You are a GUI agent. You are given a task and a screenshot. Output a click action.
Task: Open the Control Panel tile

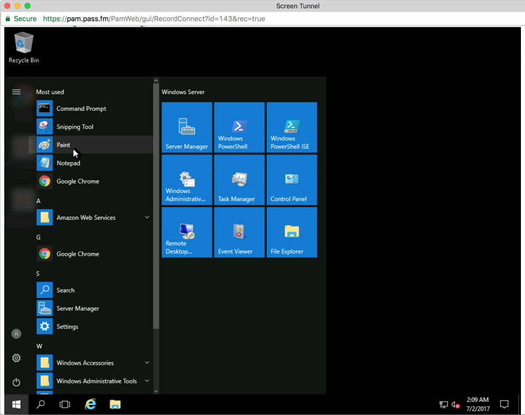pos(292,180)
